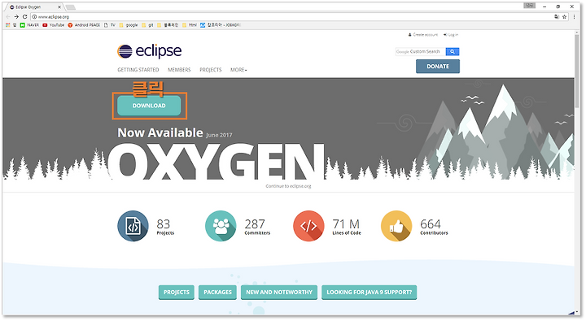Click the yellow Contributors thumbs-up icon
Image resolution: width=586 pixels, height=321 pixels.
[396, 226]
